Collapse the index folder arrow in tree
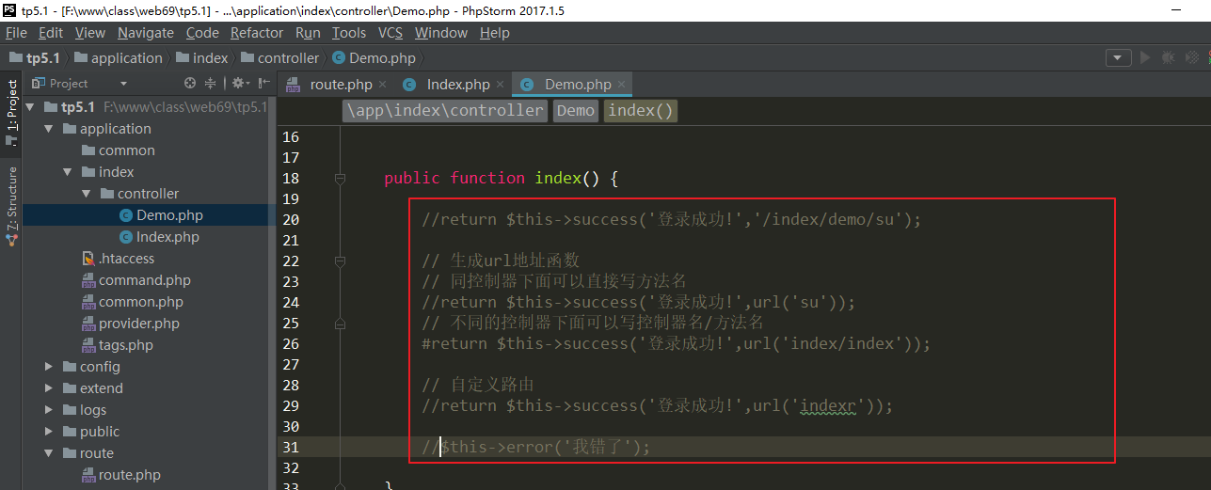1211x490 pixels. coord(67,172)
